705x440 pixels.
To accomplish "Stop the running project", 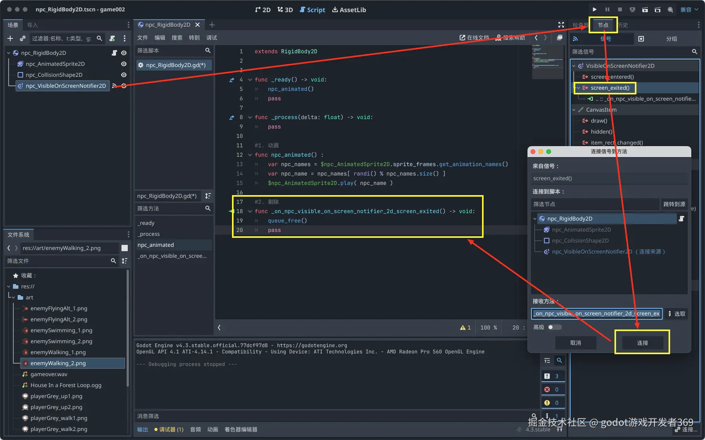I will (620, 9).
